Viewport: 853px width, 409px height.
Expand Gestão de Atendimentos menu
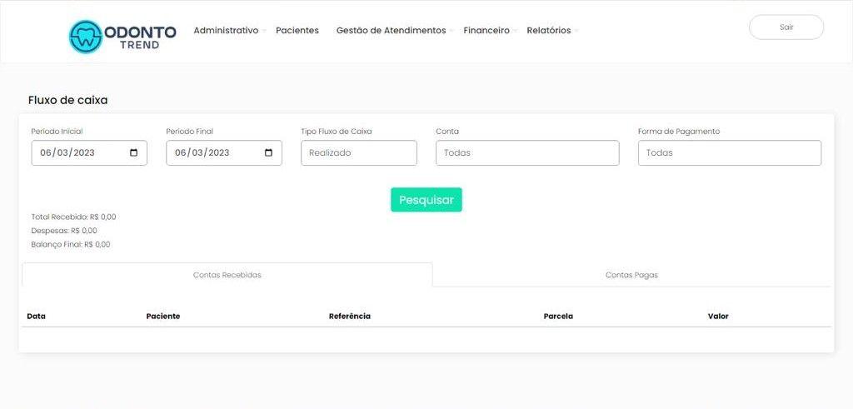point(392,31)
